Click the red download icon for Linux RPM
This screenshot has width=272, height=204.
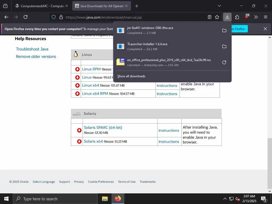coord(77,69)
